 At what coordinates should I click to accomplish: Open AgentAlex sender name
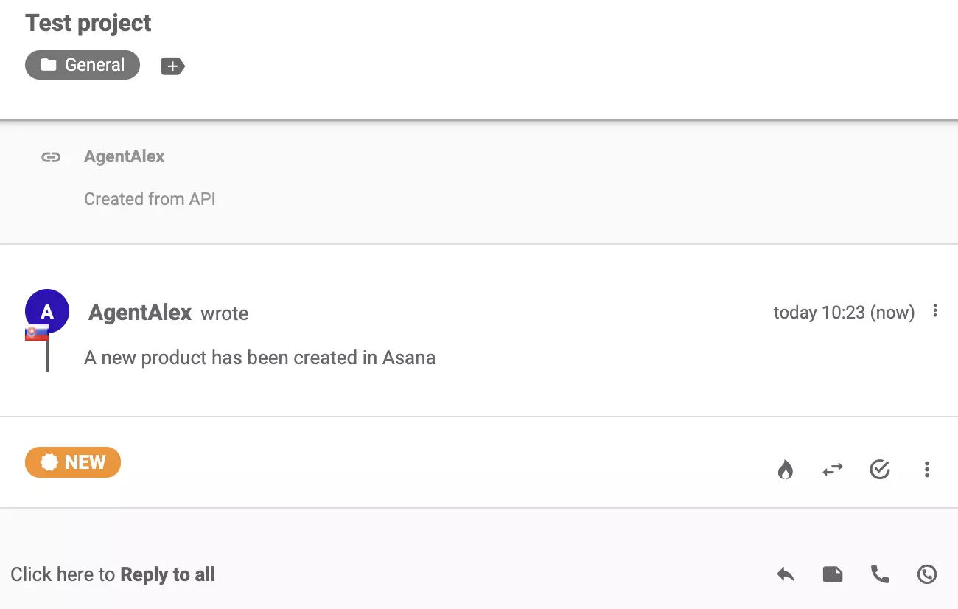139,313
